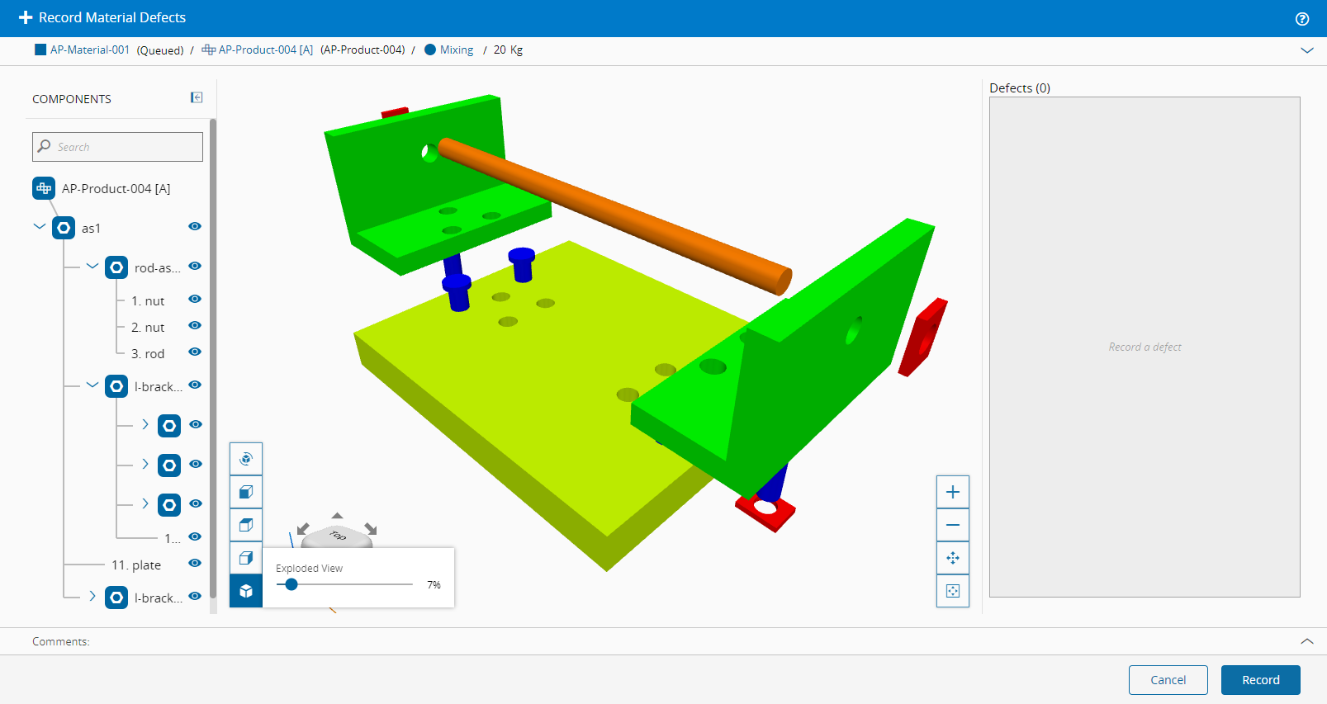This screenshot has height=704, width=1327.
Task: Select the "3. rod" tree row
Action: point(148,353)
